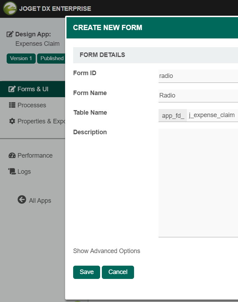Open the Performance menu item
Screen dimensions: 238x302
33,156
